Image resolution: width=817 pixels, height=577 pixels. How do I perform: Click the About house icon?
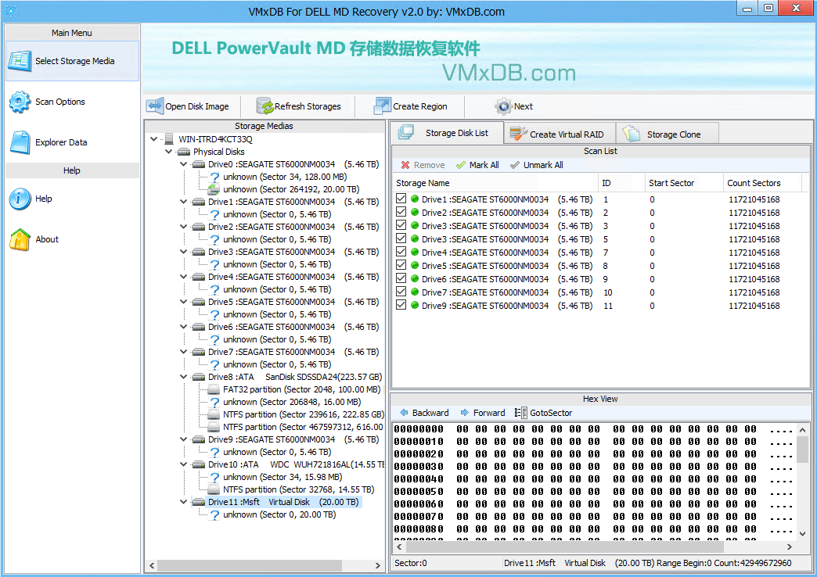click(20, 239)
